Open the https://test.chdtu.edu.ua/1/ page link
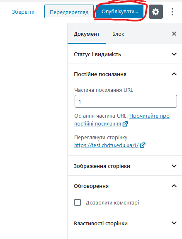The width and height of the screenshot is (182, 239). point(107,145)
